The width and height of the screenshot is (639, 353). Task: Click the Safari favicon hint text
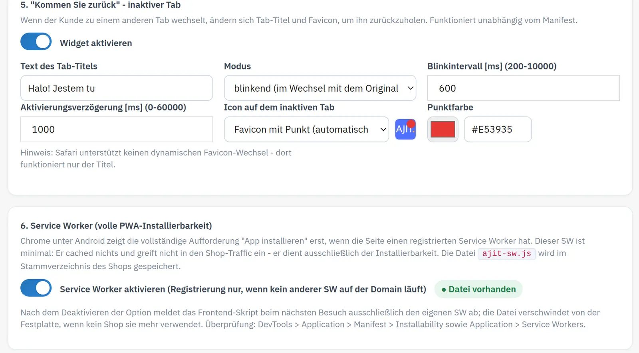[x=156, y=158]
